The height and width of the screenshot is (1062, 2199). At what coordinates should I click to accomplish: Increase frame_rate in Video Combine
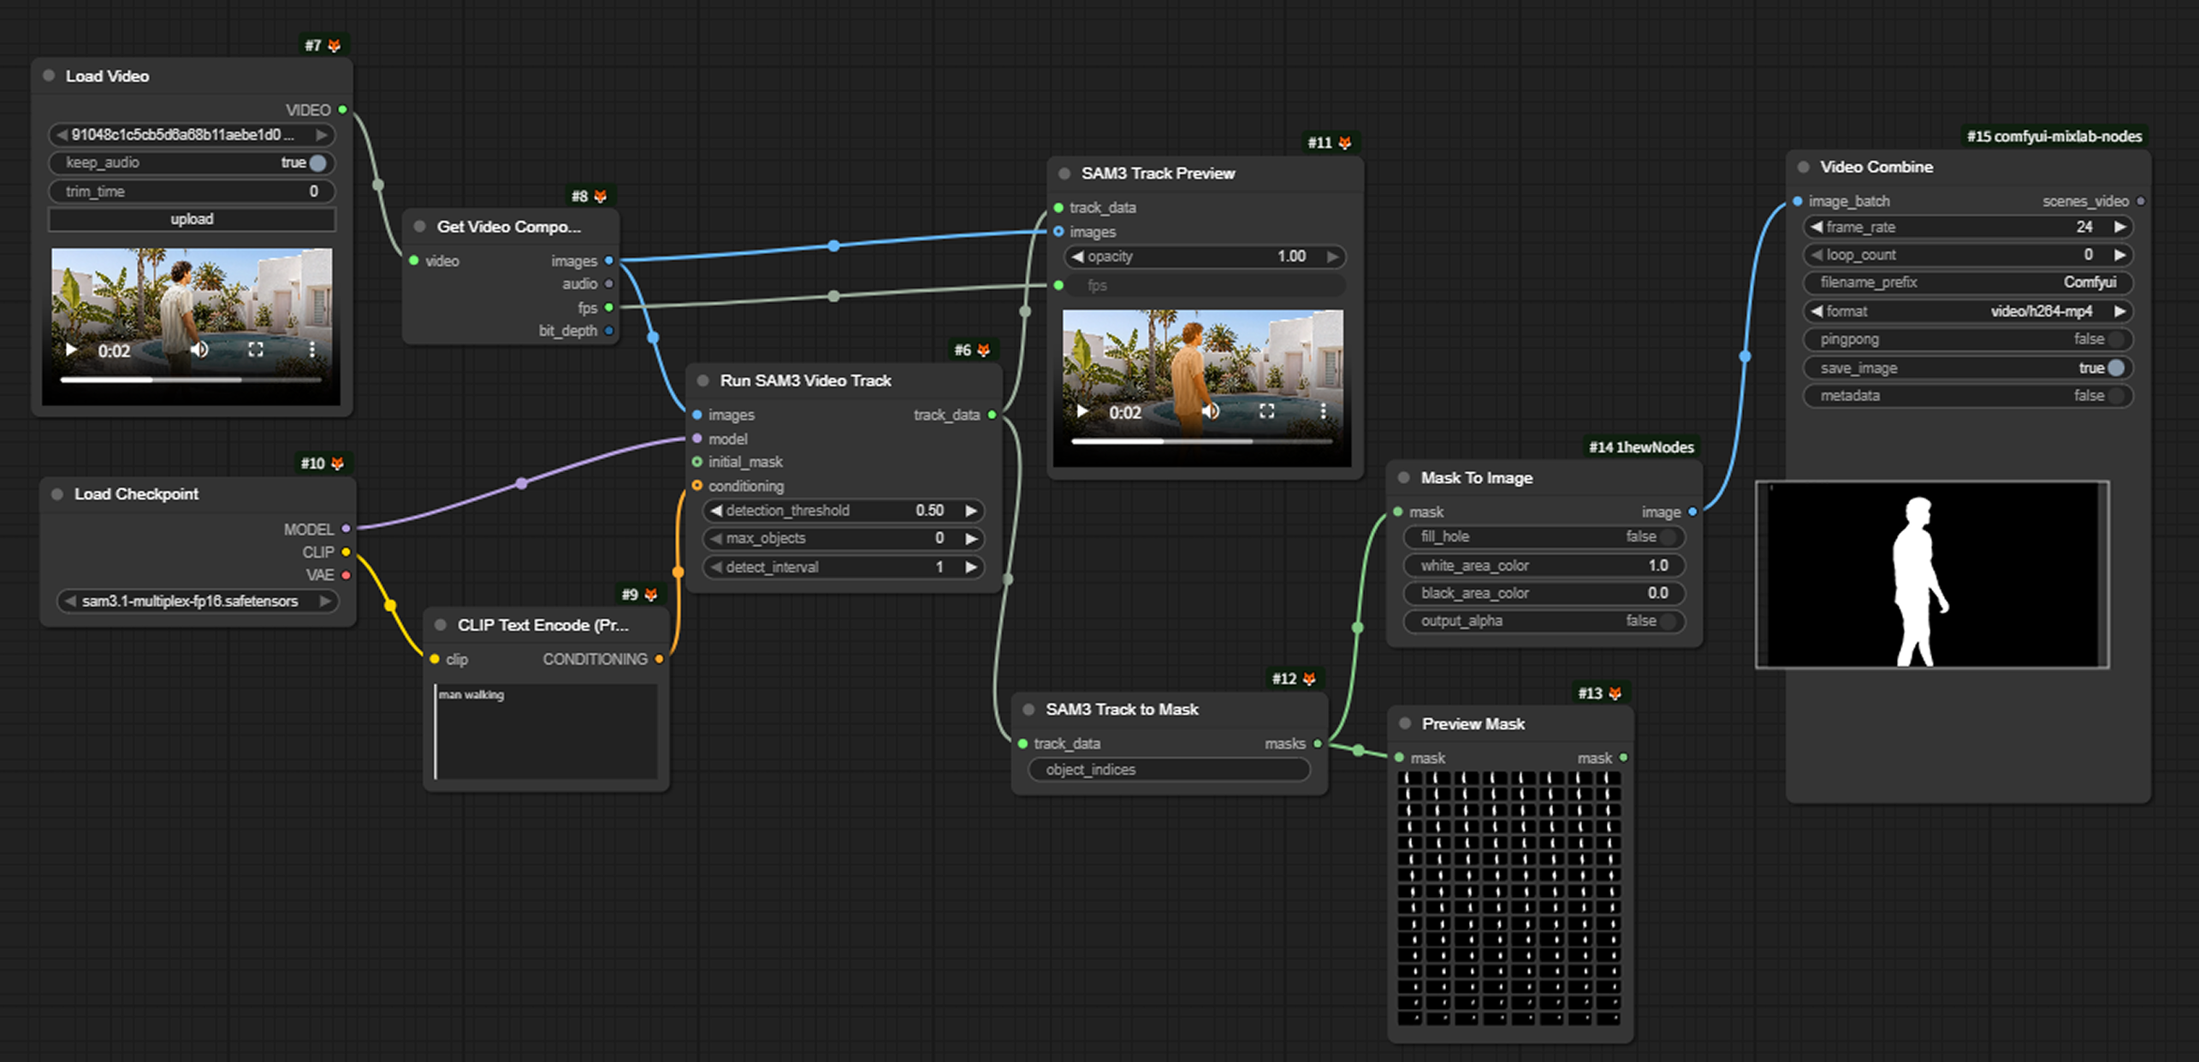(x=2120, y=227)
